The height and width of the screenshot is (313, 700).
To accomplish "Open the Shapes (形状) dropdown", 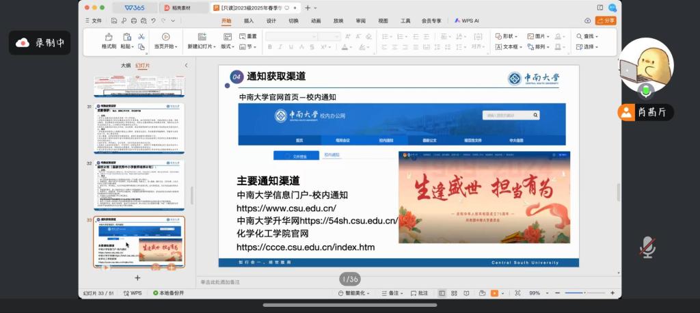I will coord(508,36).
